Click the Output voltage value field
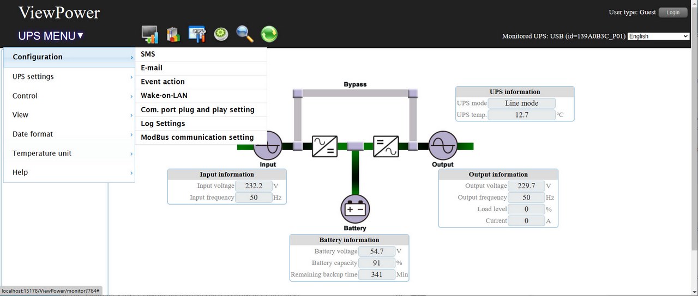 click(x=526, y=186)
